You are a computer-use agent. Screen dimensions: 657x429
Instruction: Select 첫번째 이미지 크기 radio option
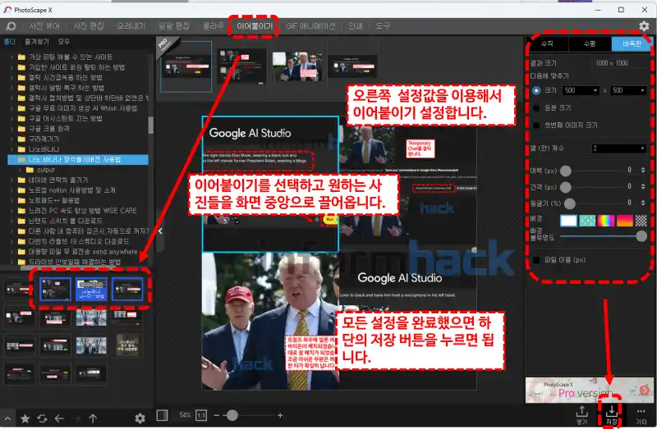[536, 126]
